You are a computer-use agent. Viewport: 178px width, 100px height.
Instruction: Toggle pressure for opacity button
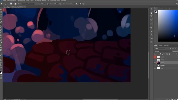(48, 4)
